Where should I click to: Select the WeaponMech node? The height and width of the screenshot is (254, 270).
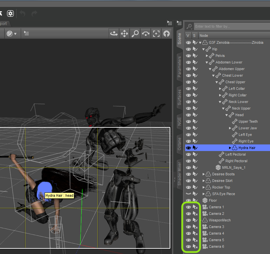pos(219,220)
